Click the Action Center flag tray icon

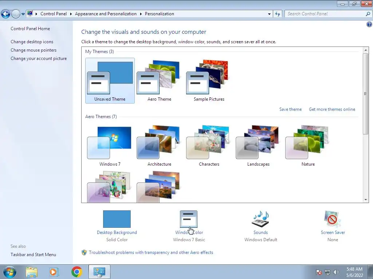point(319,272)
